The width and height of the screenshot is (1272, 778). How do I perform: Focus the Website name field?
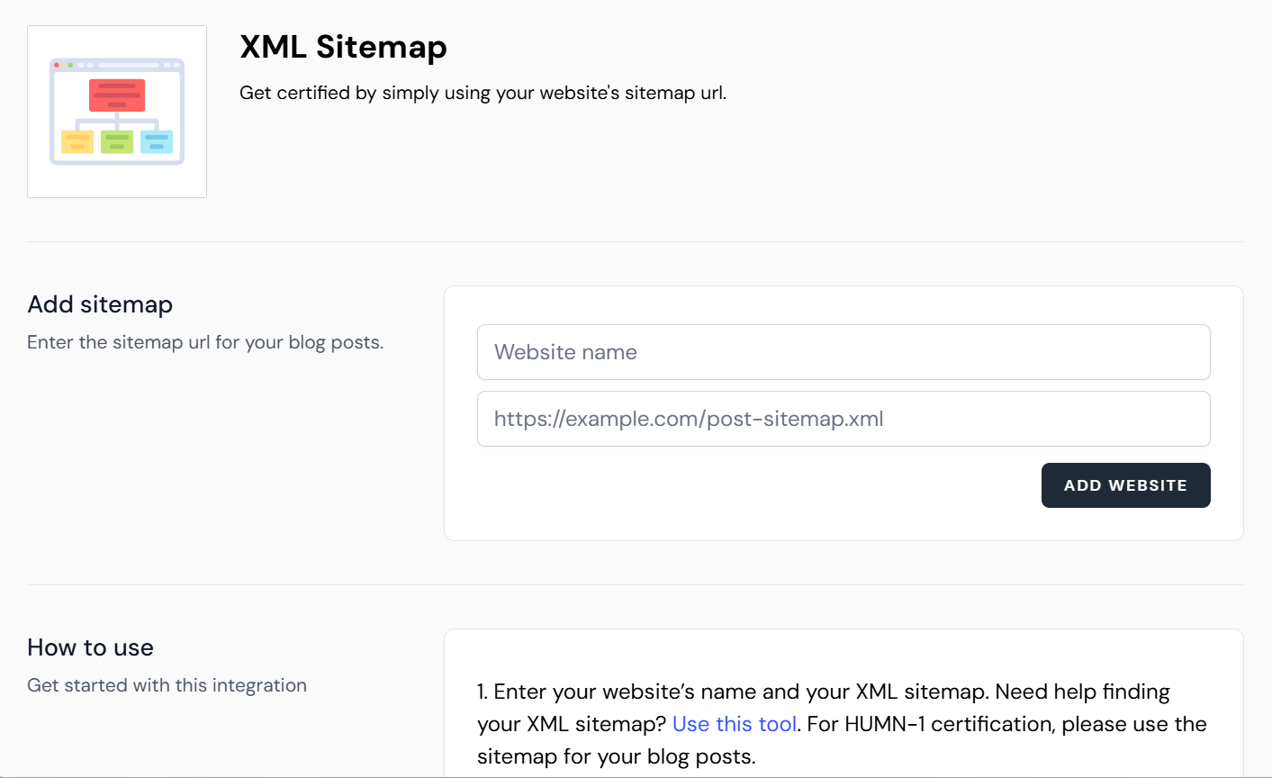pos(843,352)
